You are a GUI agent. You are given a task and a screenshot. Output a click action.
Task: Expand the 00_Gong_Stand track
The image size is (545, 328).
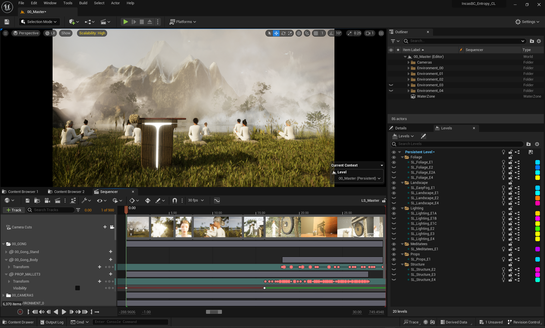(x=6, y=252)
